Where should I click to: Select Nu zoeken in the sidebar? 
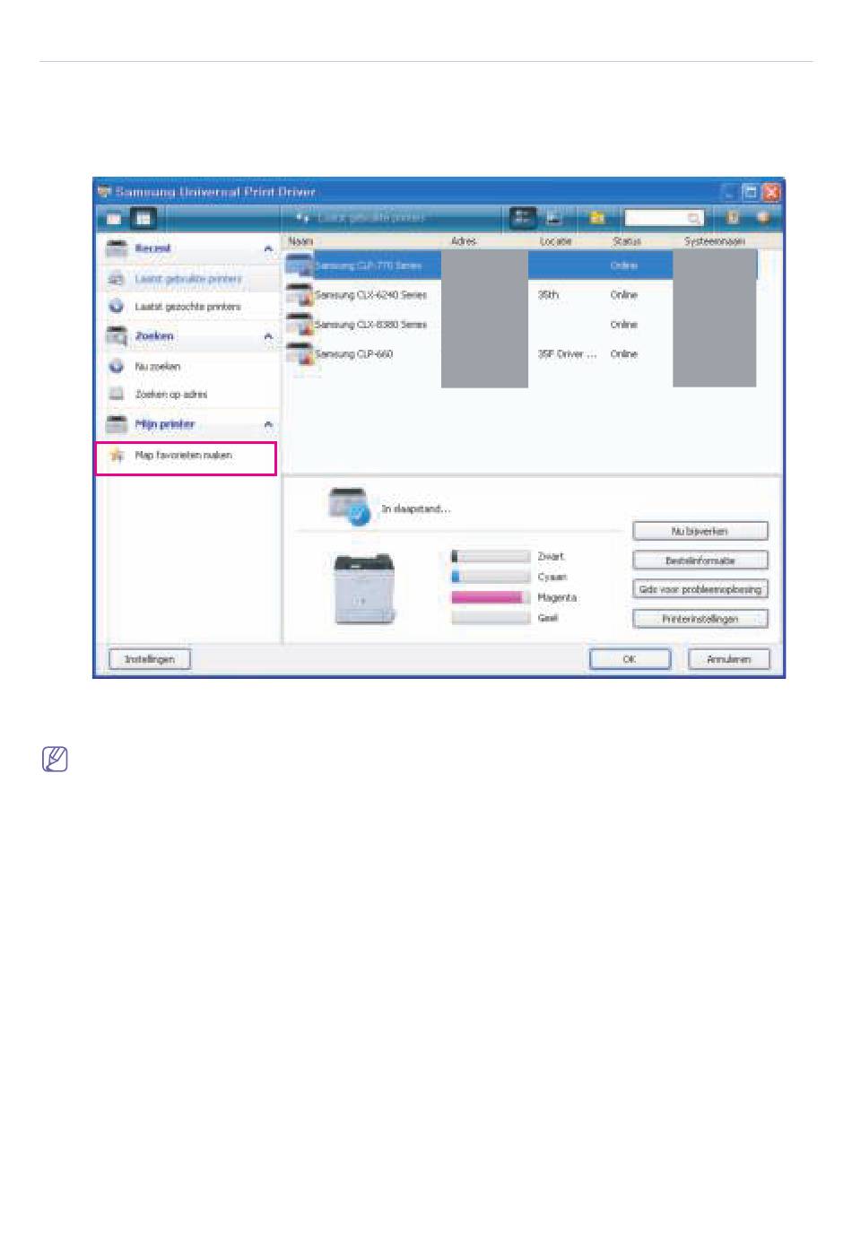coord(158,367)
